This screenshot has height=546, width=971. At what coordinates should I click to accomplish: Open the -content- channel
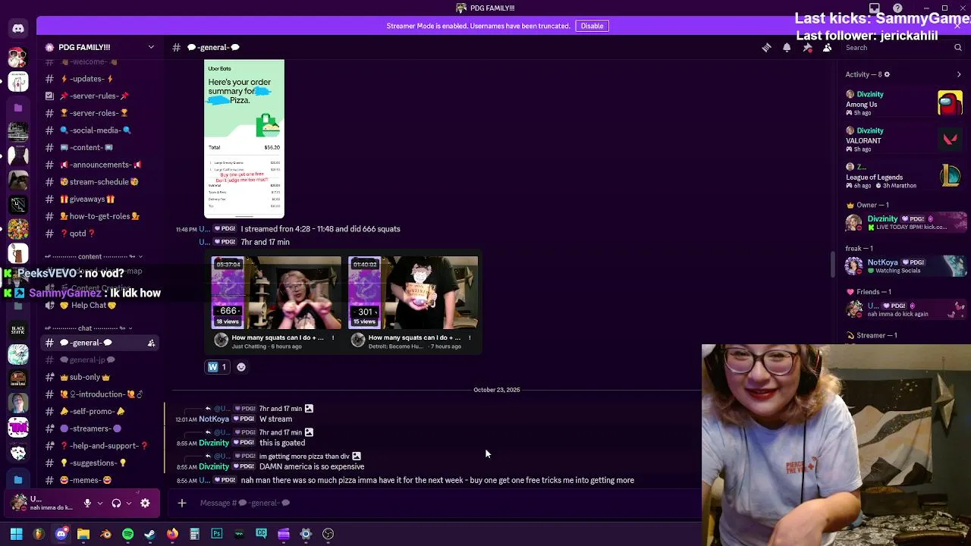[100, 148]
